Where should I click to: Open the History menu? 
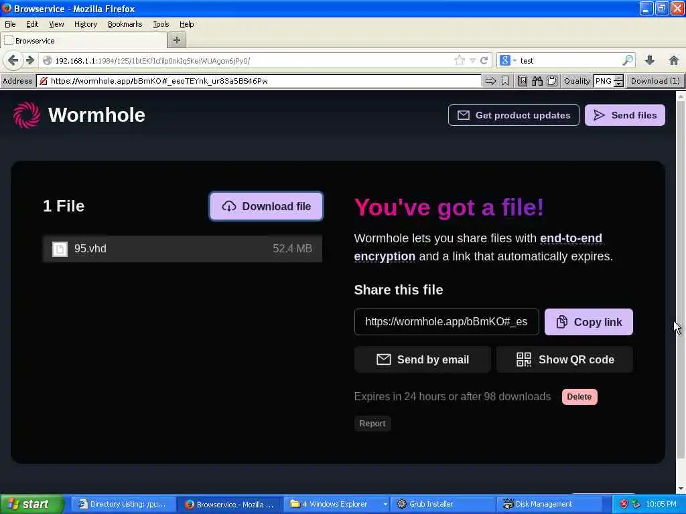click(x=86, y=24)
